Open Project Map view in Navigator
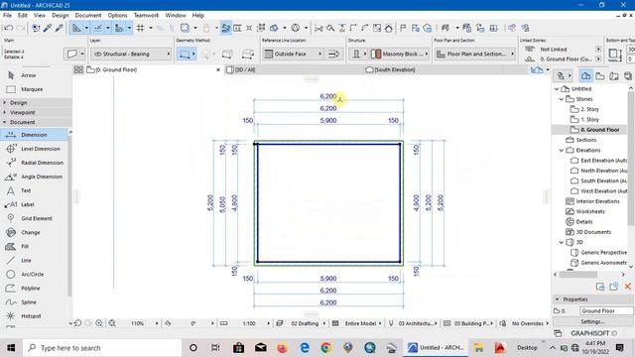The width and height of the screenshot is (635, 357). tap(585, 75)
